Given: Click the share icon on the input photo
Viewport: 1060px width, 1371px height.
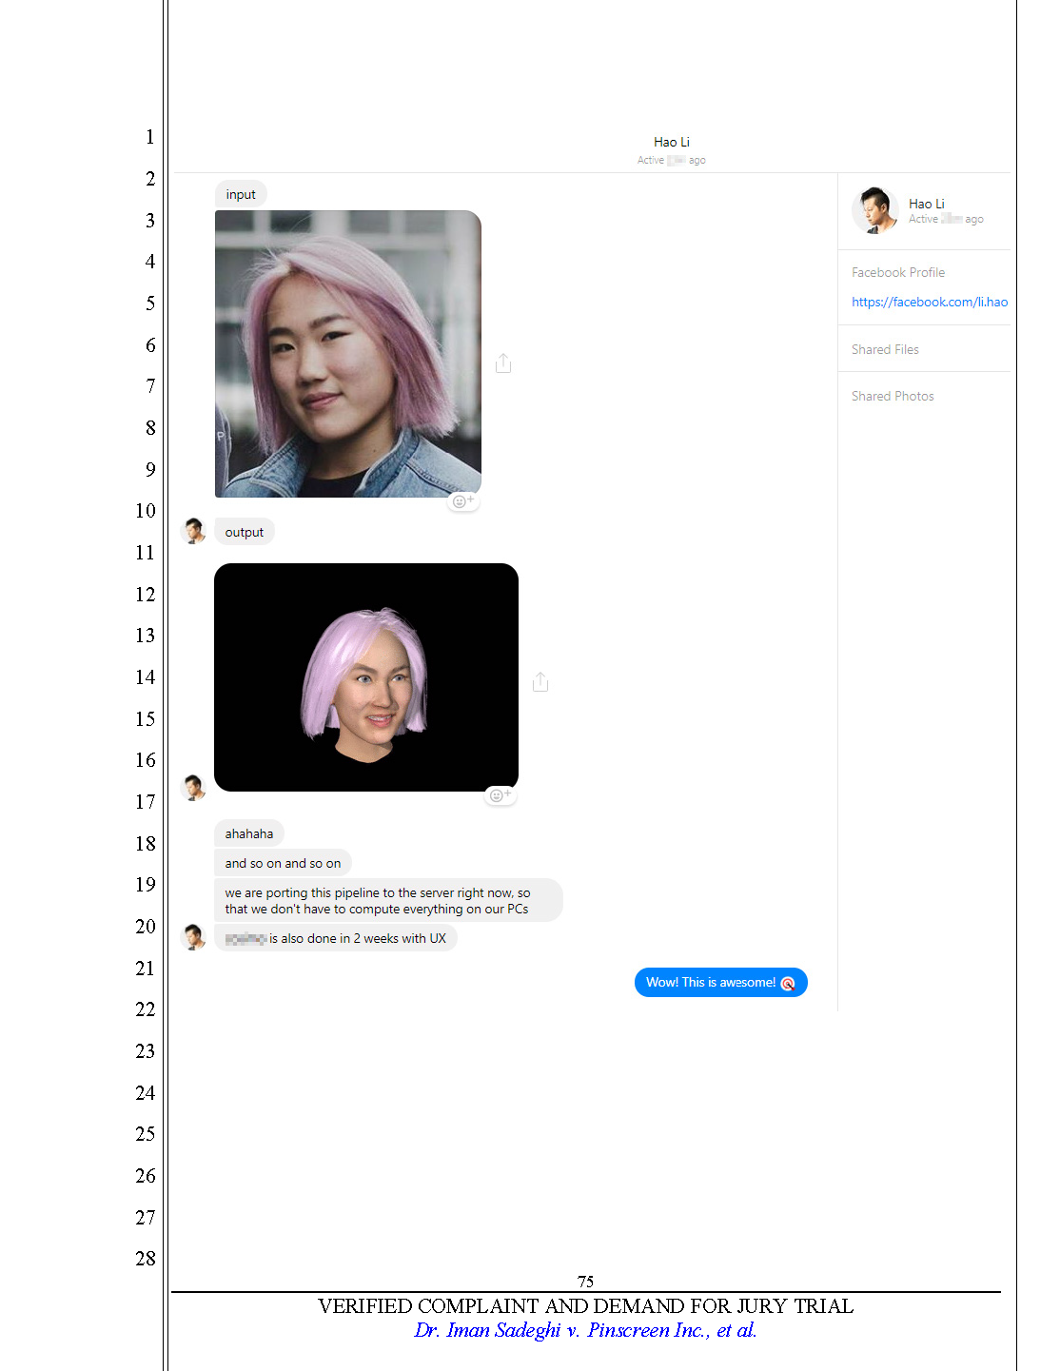Looking at the screenshot, I should pos(502,362).
